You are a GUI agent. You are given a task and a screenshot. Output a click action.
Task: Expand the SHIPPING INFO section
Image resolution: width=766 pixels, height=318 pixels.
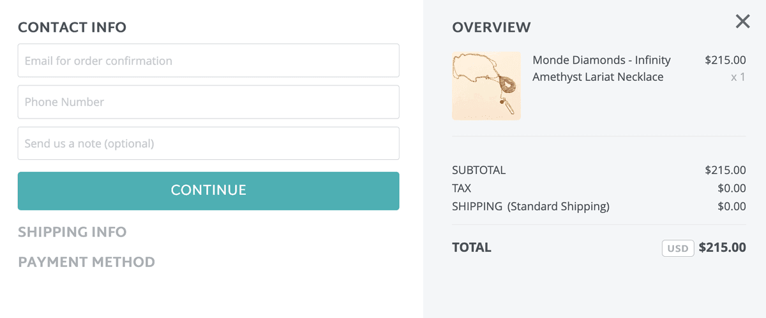[x=72, y=232]
